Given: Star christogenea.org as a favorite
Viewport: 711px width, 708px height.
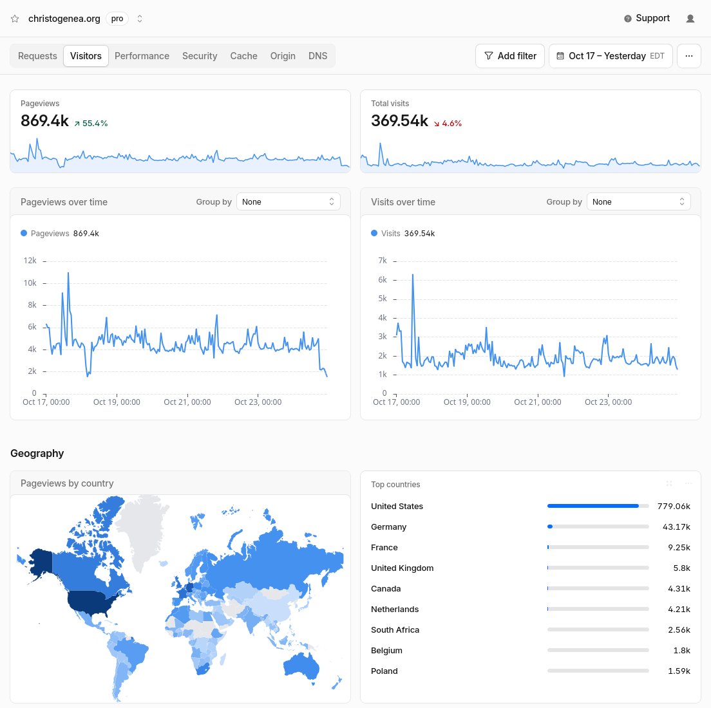Looking at the screenshot, I should click(x=15, y=19).
